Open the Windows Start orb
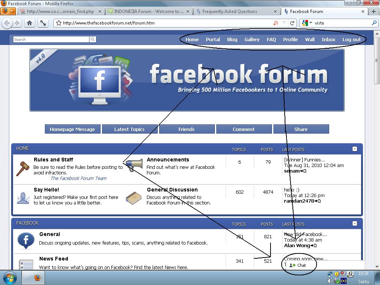380x285 pixels. pos(9,278)
